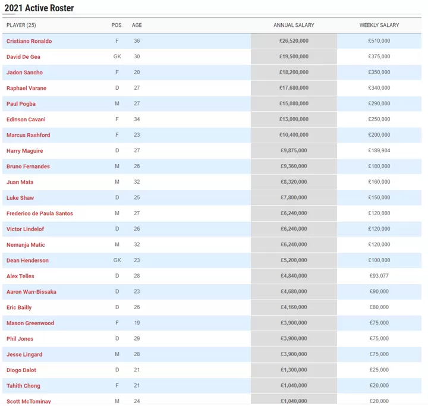This screenshot has height=406, width=428.
Task: Select Wan-Bissaka's weekly salary £90,000
Action: [x=379, y=292]
